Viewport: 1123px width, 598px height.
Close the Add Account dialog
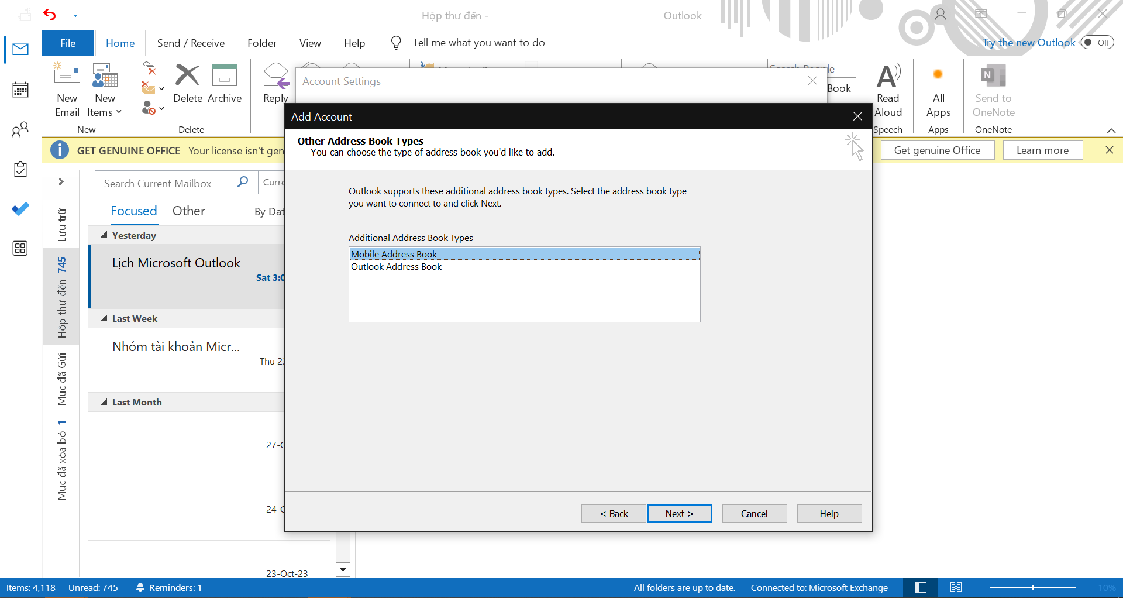click(x=857, y=116)
